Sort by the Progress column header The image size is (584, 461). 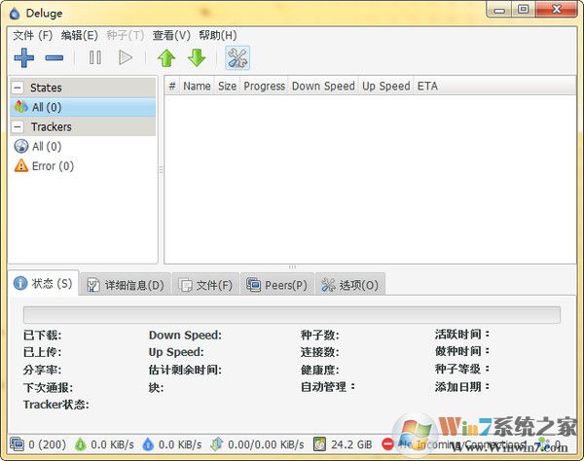(x=265, y=86)
